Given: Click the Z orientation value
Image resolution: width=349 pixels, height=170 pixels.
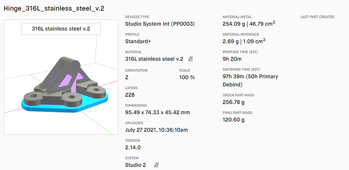Looking at the screenshot, I should (x=127, y=78).
